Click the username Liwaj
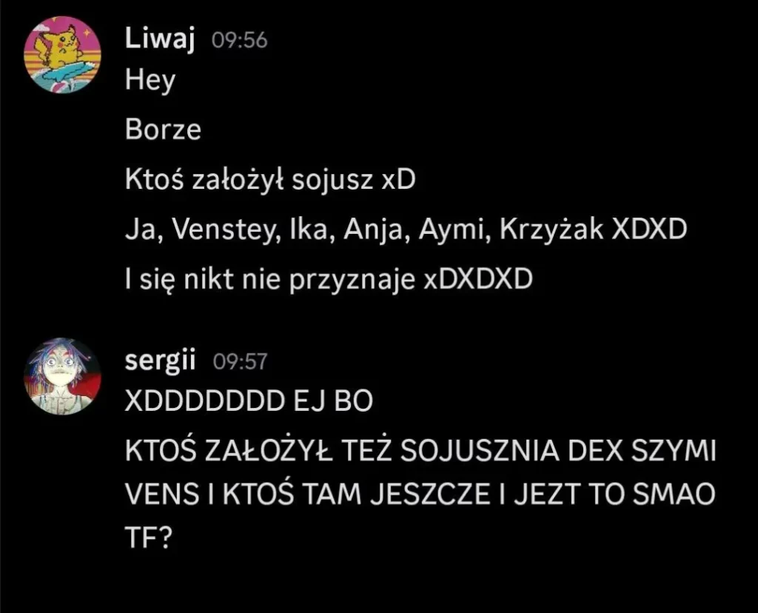Image resolution: width=758 pixels, height=613 pixels. (160, 38)
